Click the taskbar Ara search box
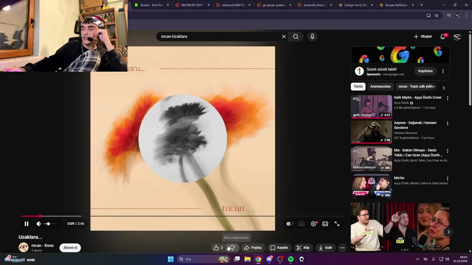 [204, 259]
